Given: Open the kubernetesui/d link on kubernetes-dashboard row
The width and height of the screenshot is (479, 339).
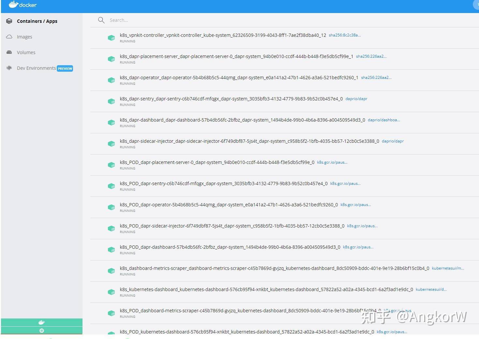Looking at the screenshot, I should [x=431, y=289].
